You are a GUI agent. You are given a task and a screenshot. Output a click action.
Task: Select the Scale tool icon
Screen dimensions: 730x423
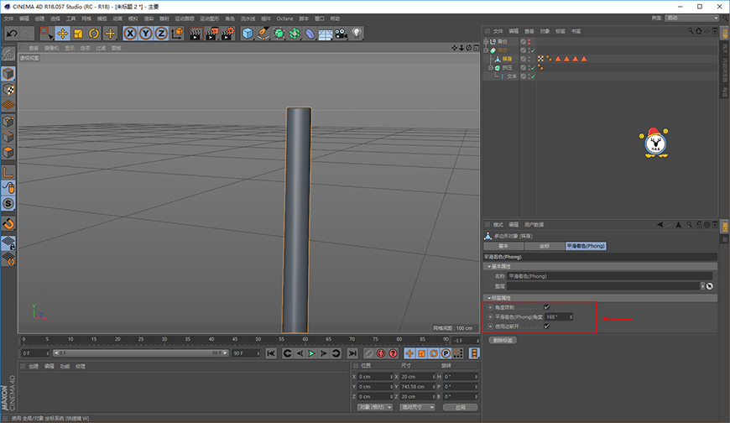(78, 33)
